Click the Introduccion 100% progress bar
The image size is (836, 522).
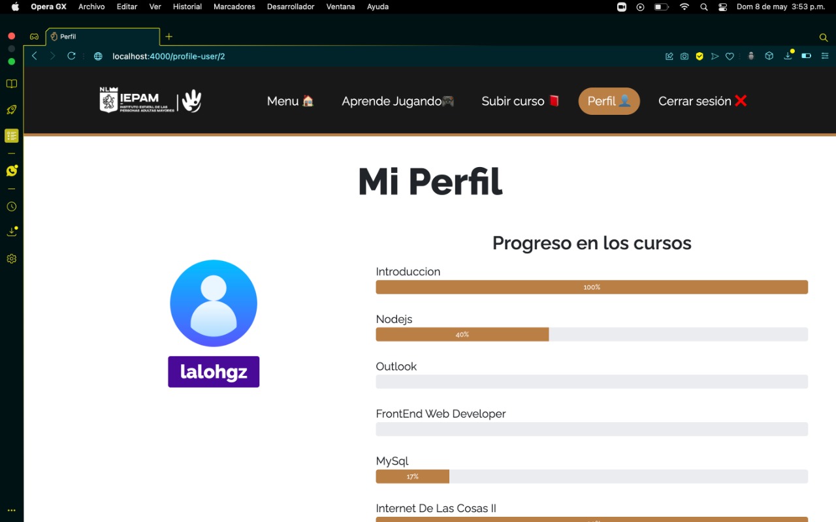pyautogui.click(x=592, y=287)
